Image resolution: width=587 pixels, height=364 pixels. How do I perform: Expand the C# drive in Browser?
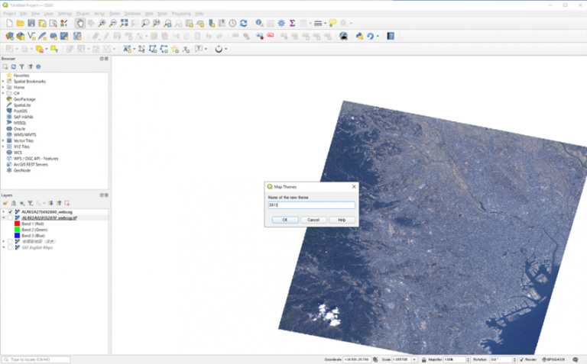tap(3, 93)
